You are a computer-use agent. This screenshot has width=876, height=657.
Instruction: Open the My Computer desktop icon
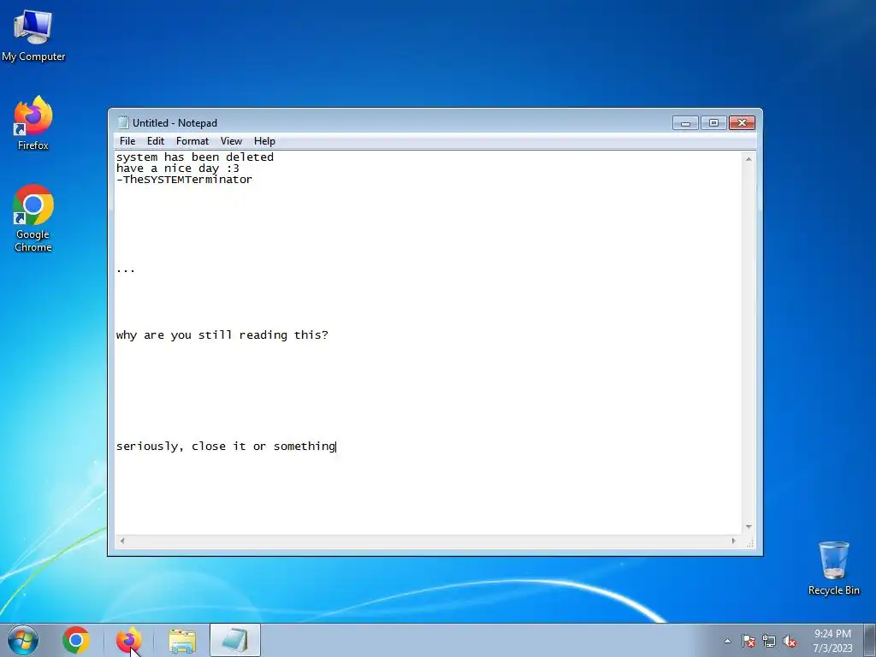point(33,36)
